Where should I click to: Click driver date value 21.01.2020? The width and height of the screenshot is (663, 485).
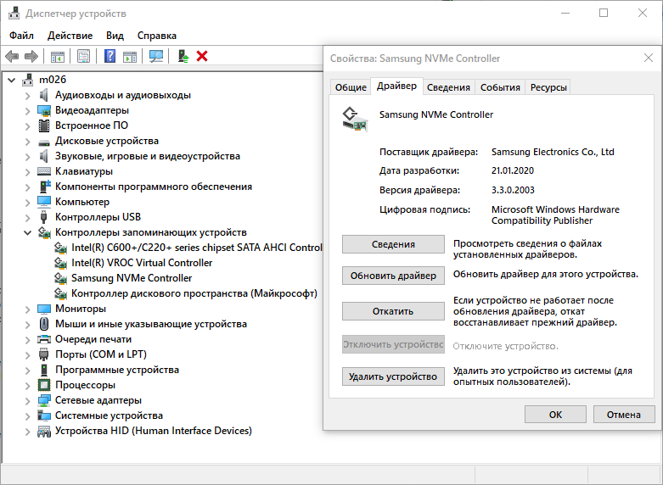tap(513, 170)
